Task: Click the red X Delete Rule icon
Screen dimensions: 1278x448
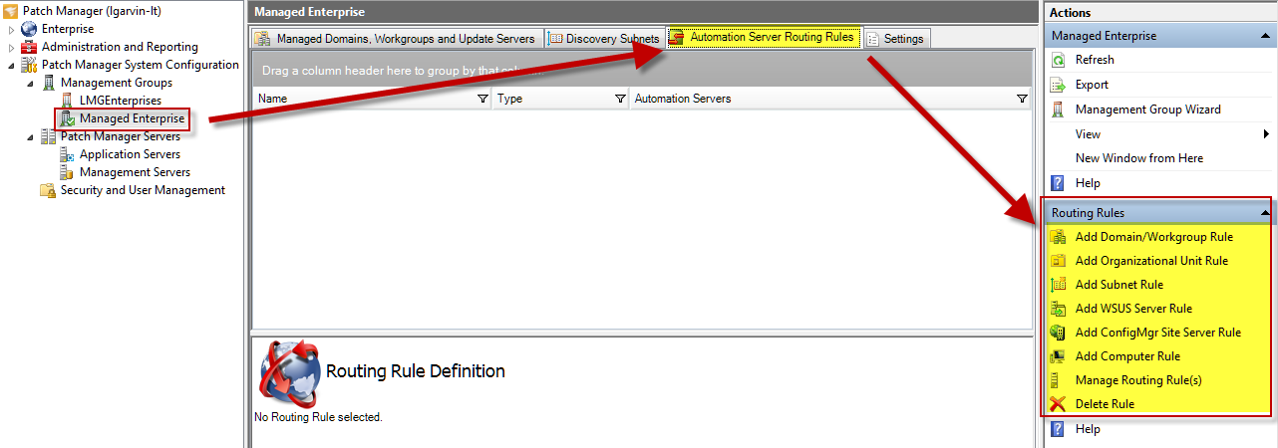Action: 1059,404
